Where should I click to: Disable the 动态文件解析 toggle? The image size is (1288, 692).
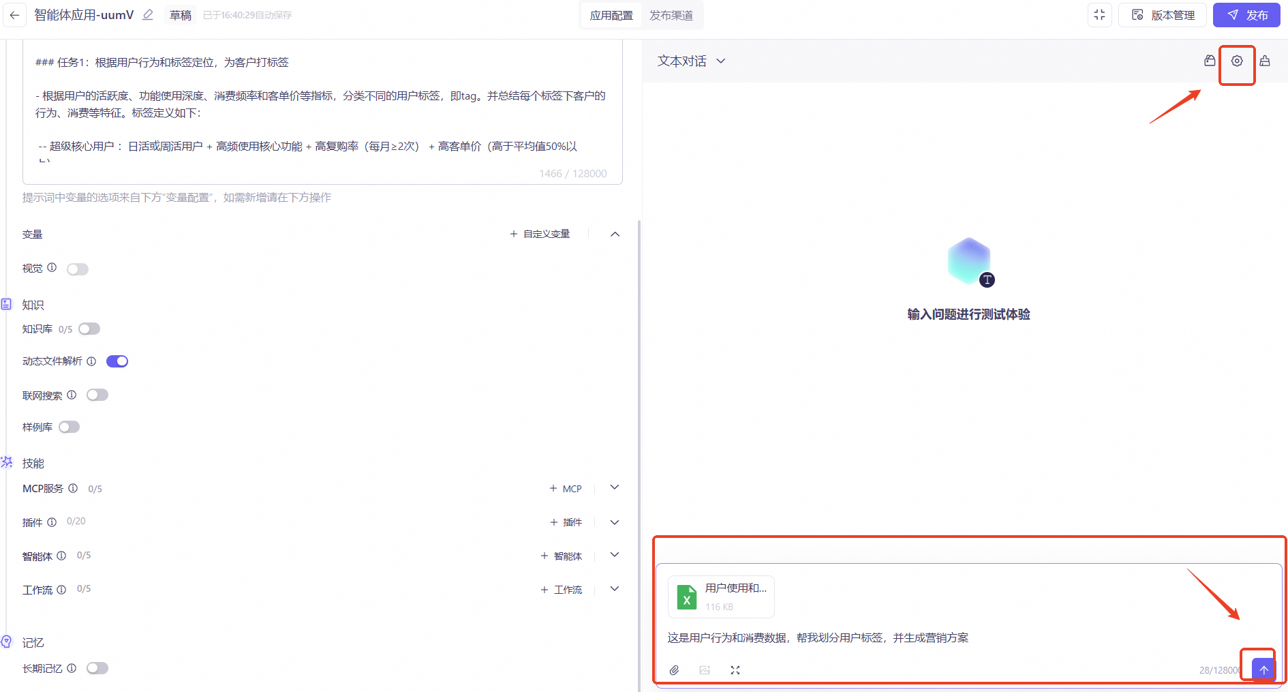point(117,361)
